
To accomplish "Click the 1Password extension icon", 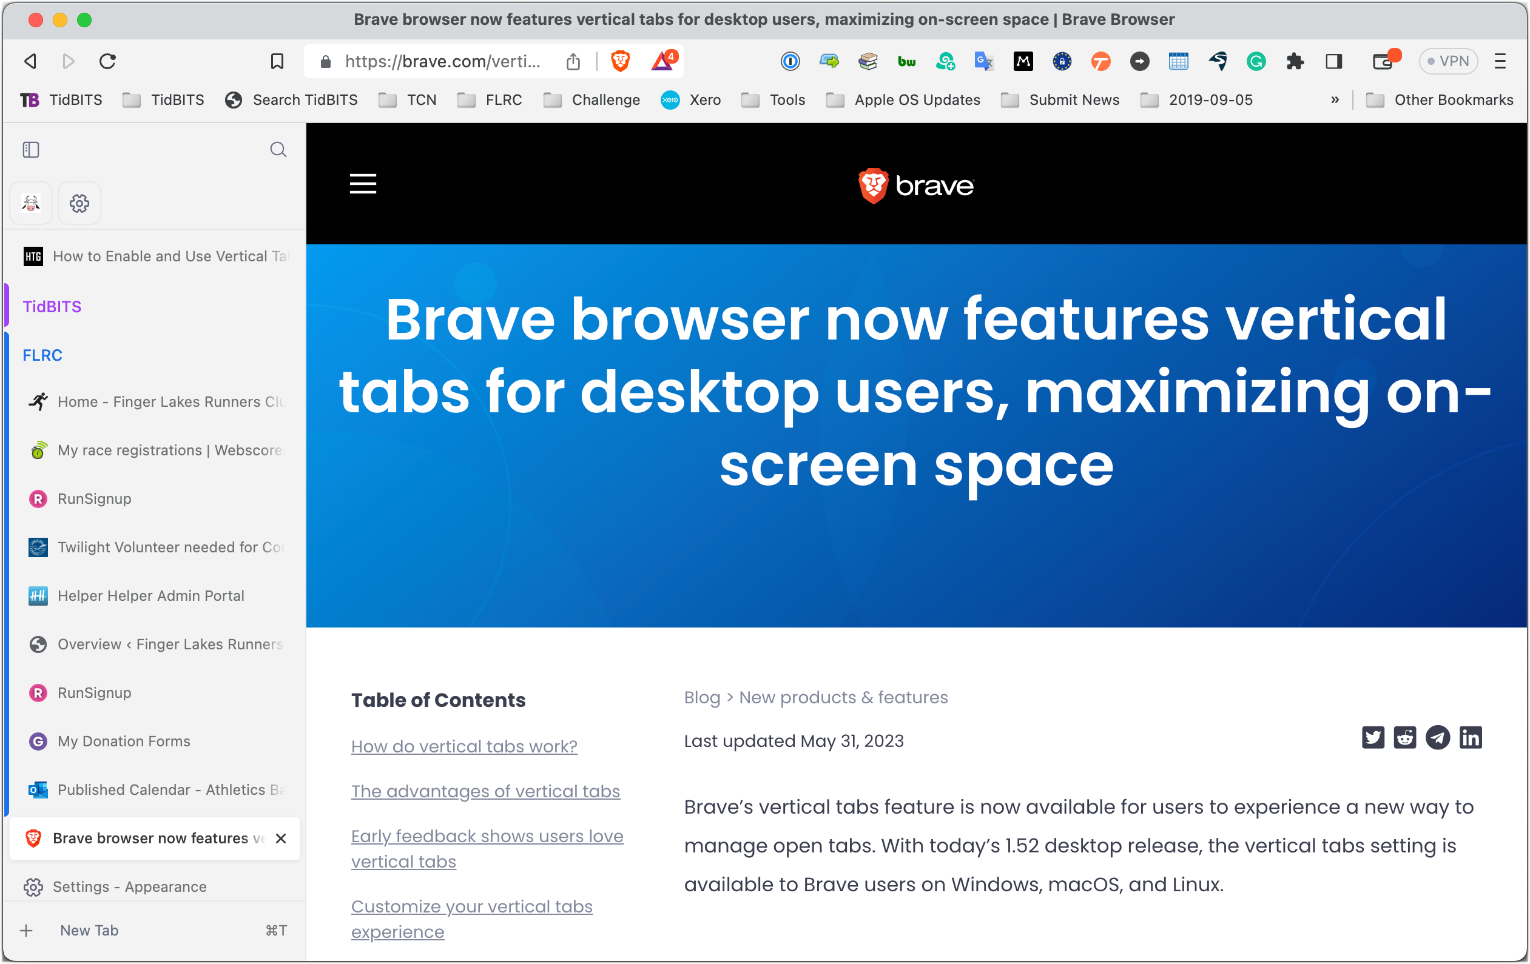I will pyautogui.click(x=790, y=61).
